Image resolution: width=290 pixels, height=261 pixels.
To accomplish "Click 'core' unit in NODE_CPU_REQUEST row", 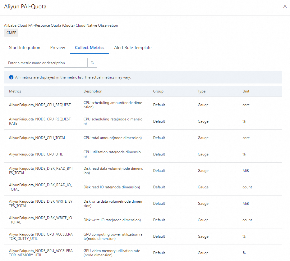I will (246, 105).
